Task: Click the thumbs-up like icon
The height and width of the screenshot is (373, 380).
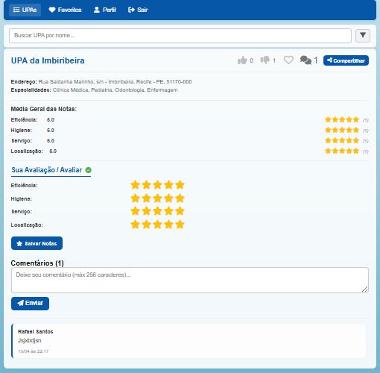Action: [242, 60]
